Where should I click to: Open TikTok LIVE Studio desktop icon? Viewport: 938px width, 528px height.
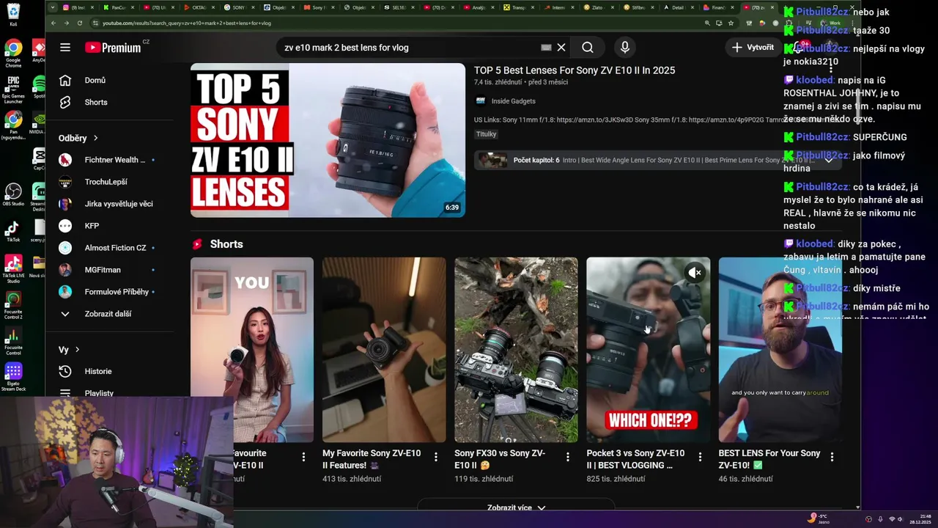tap(13, 269)
